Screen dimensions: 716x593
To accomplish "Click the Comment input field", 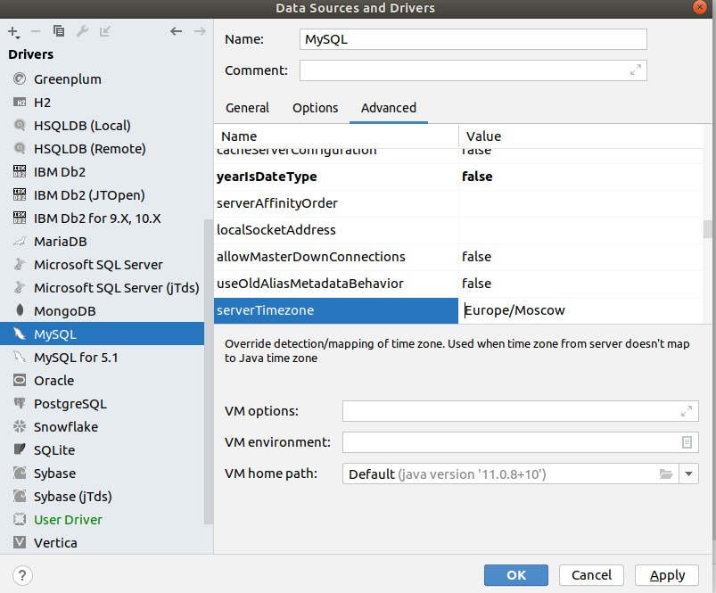I will (473, 70).
